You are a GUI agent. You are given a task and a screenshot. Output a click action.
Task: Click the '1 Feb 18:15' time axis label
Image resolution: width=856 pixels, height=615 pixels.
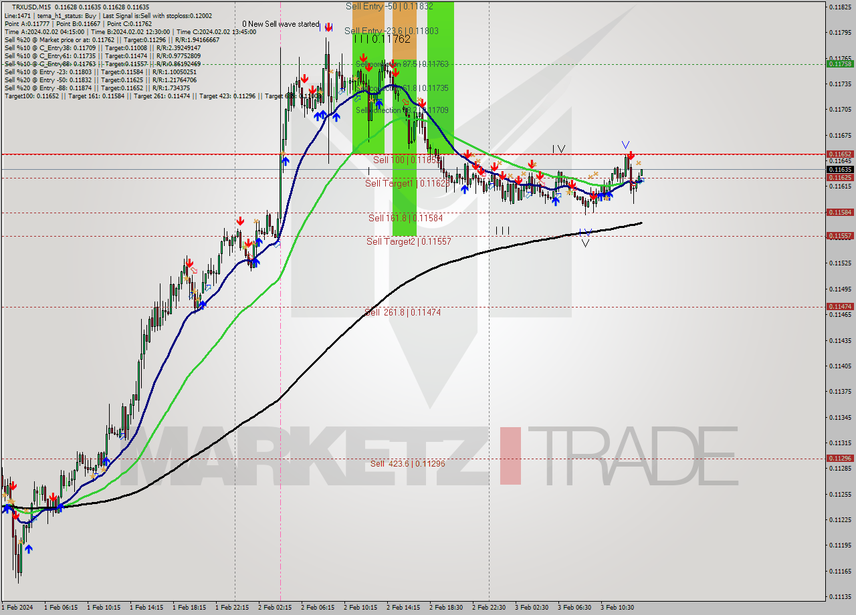click(x=189, y=608)
